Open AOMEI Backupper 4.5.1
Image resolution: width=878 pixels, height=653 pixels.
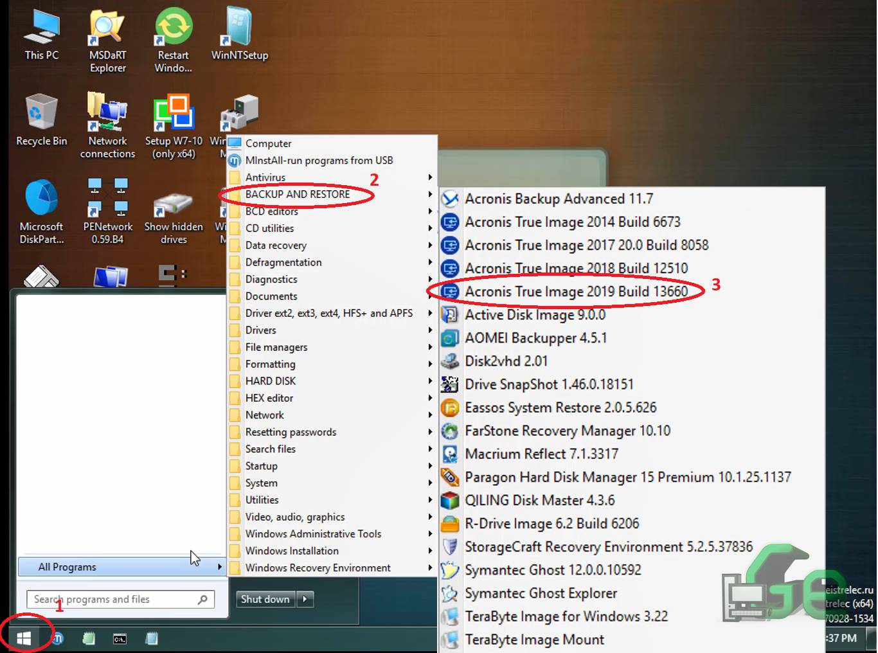[x=631, y=337]
